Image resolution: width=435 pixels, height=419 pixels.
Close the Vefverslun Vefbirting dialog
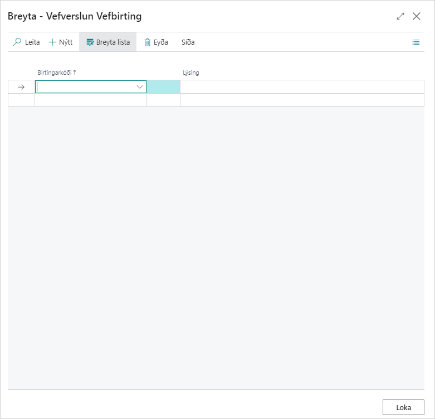tap(417, 16)
